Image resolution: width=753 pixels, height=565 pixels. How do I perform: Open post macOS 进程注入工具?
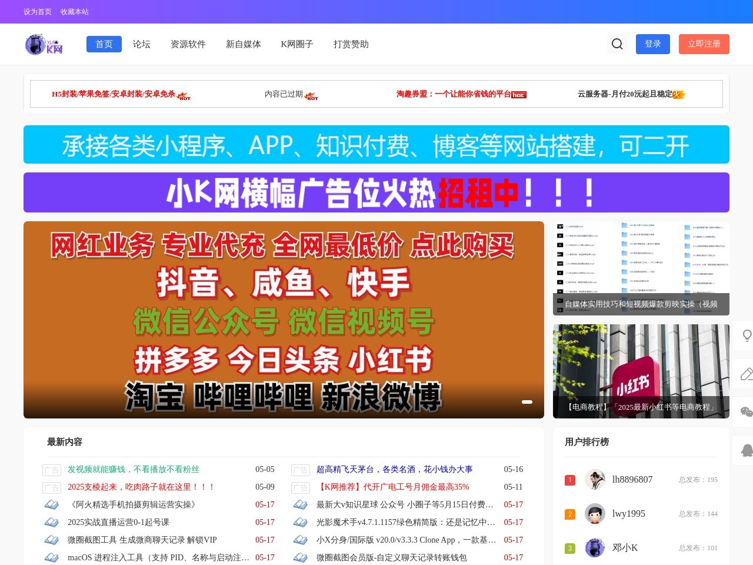pos(159,558)
